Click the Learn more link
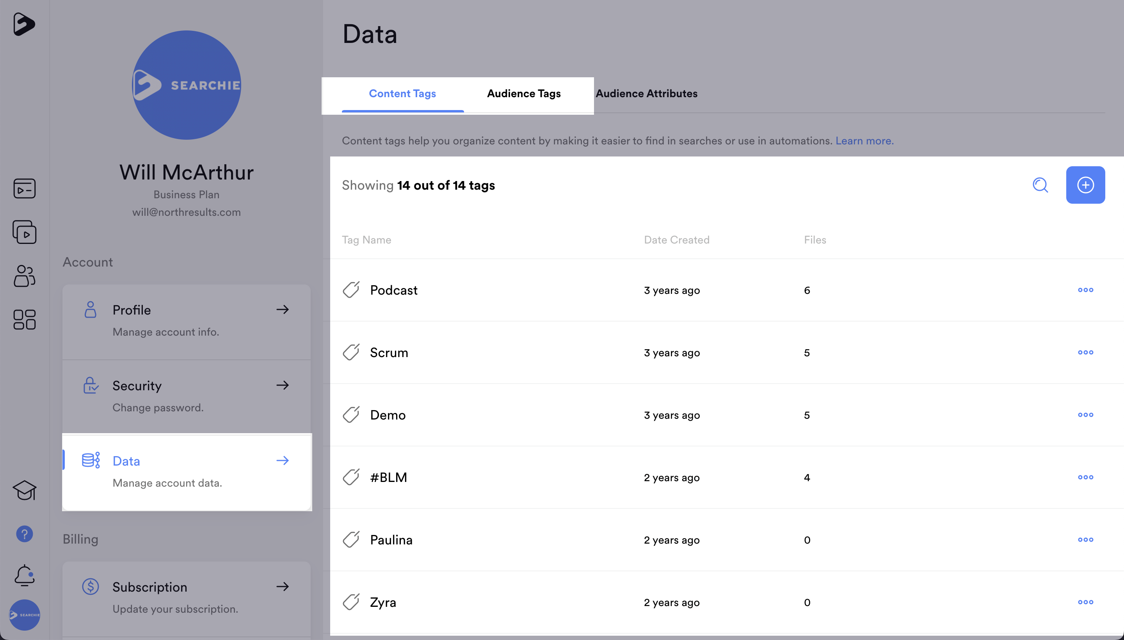The image size is (1124, 640). pos(864,140)
